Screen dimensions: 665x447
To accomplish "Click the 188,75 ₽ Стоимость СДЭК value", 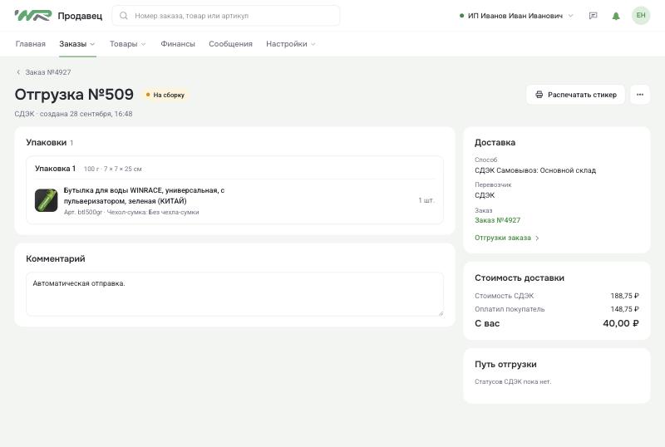I will tap(625, 296).
